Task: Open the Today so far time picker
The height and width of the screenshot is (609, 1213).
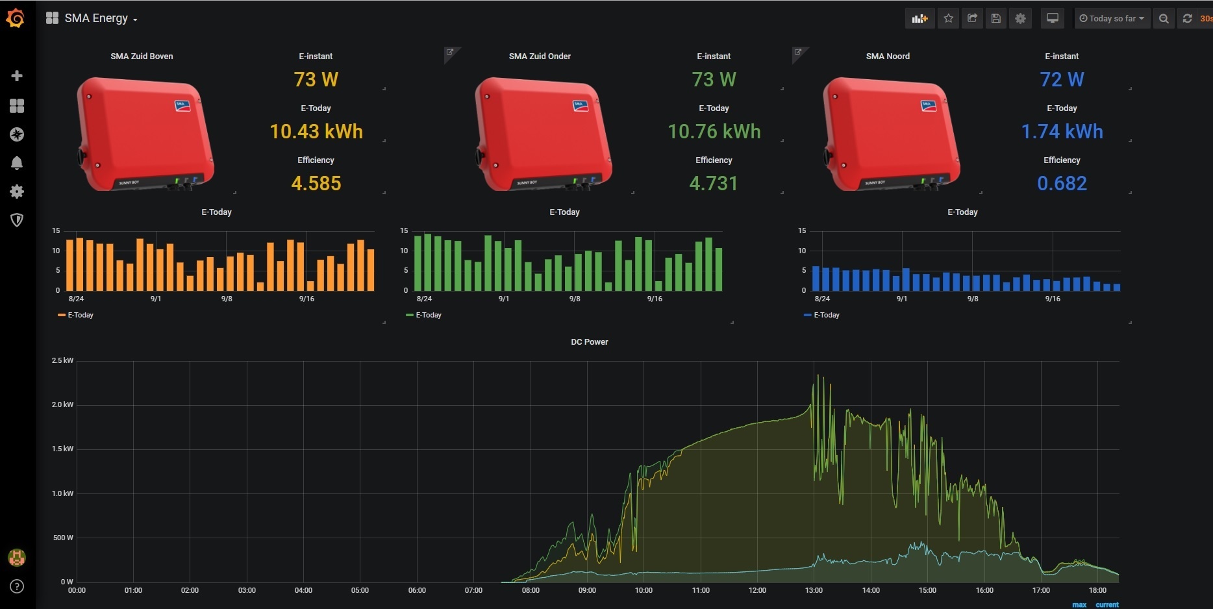Action: point(1112,18)
